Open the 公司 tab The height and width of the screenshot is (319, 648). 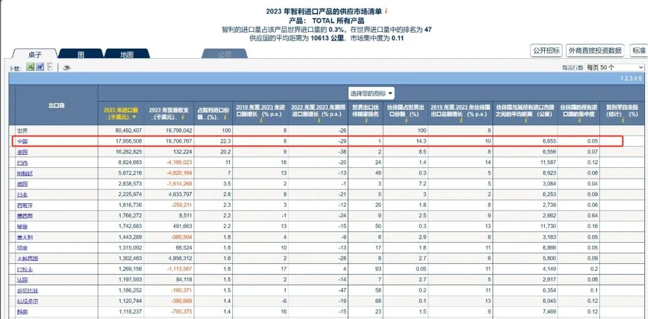(224, 54)
